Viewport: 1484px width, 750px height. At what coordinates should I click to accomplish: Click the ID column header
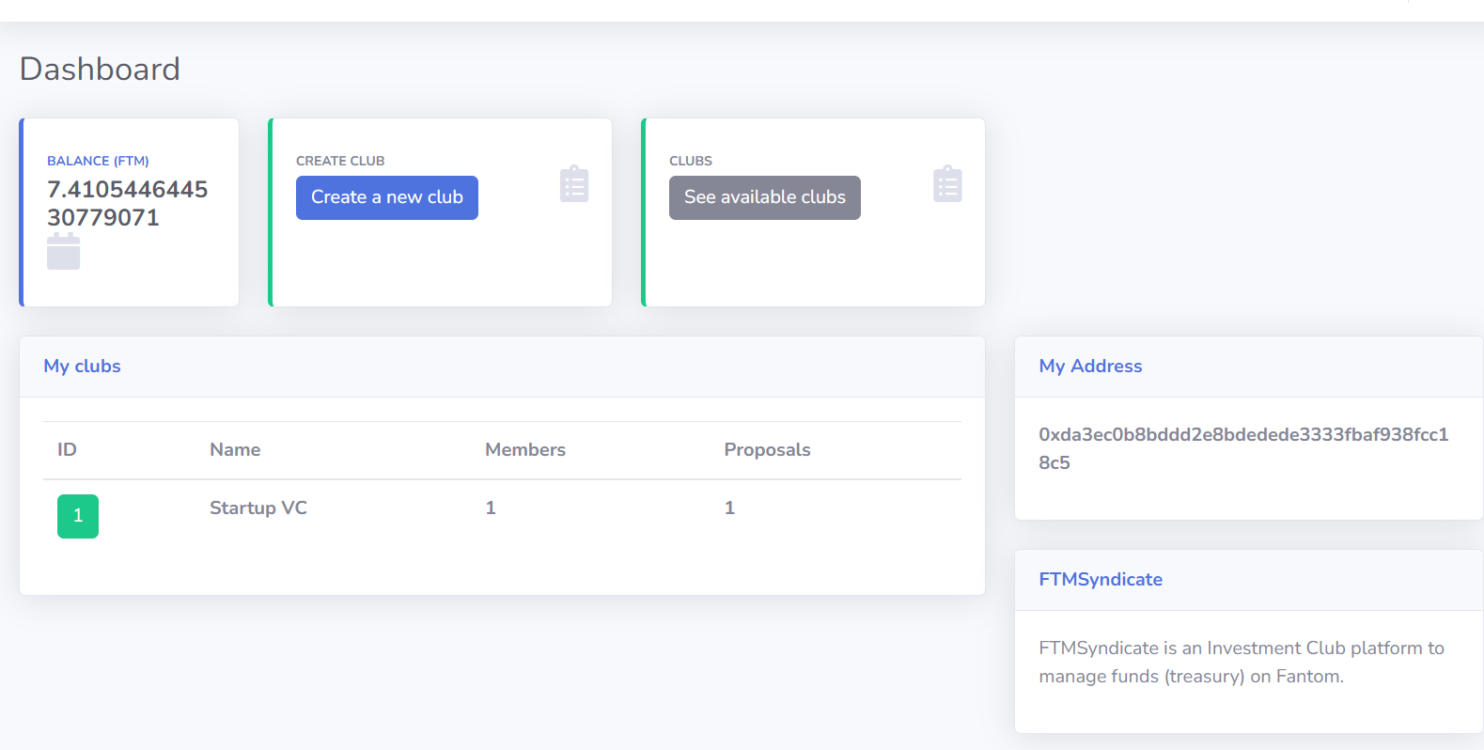(67, 450)
